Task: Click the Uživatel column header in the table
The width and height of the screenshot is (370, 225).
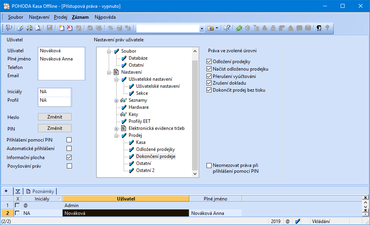Action: [126, 199]
